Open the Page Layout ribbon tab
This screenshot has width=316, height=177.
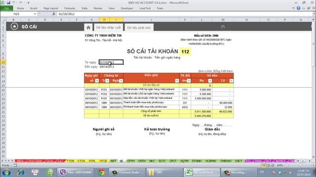coord(51,8)
